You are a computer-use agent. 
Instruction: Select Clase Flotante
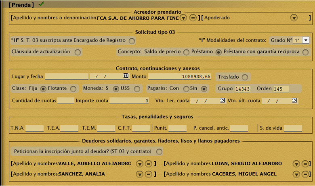[73, 89]
